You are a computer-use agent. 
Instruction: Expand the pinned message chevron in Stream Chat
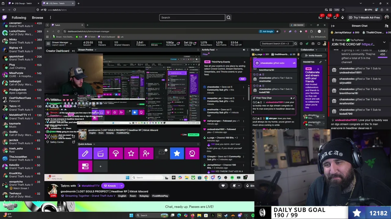(384, 42)
